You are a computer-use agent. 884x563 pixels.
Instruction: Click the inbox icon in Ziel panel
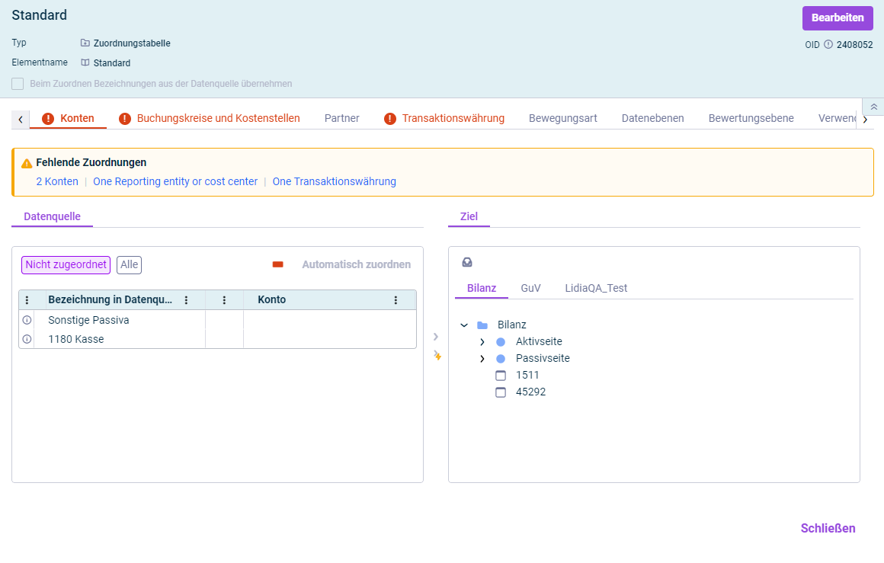pyautogui.click(x=467, y=262)
